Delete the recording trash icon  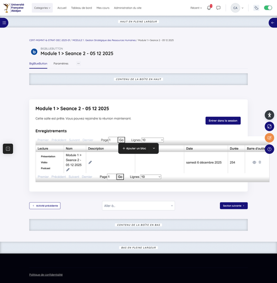pos(260,162)
